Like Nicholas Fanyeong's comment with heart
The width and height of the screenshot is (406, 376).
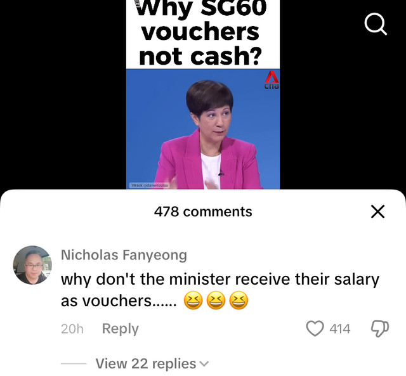(x=315, y=328)
